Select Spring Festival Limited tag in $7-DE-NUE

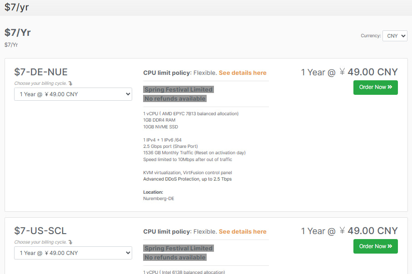(178, 89)
